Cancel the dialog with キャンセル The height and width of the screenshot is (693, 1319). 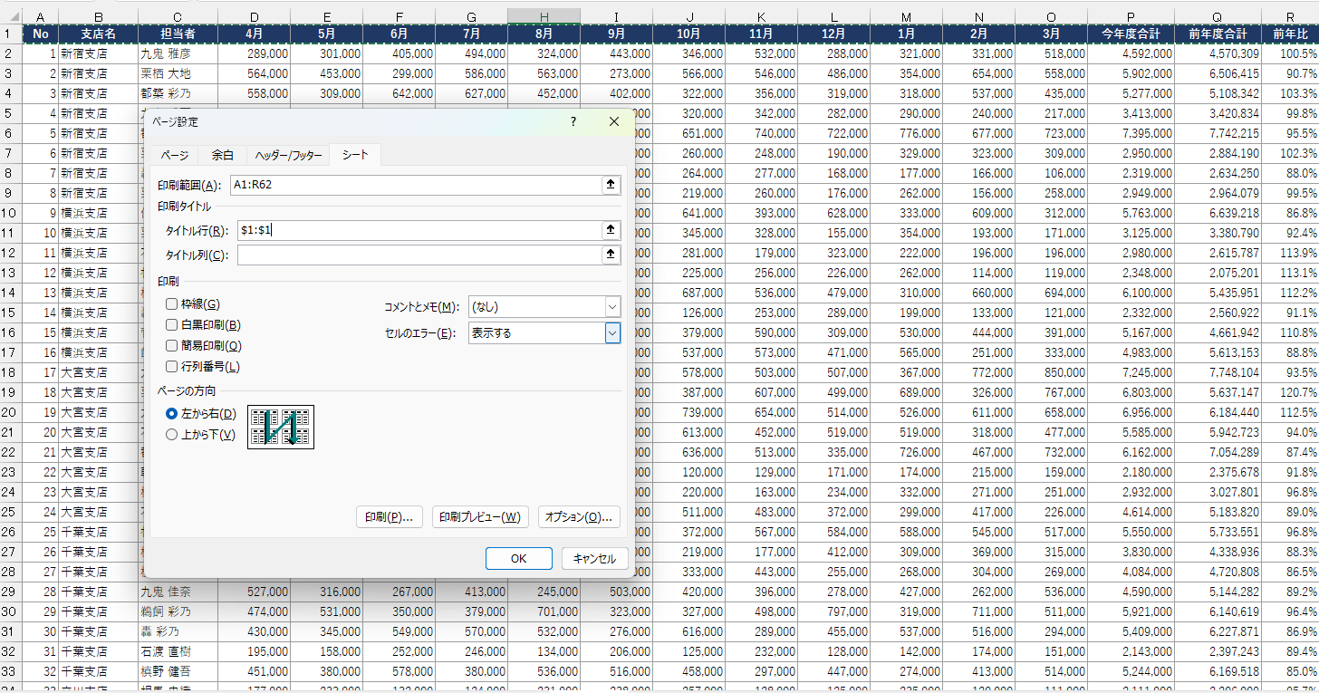(594, 559)
